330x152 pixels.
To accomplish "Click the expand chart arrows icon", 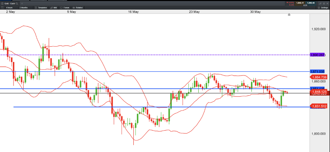I will tap(321, 4).
